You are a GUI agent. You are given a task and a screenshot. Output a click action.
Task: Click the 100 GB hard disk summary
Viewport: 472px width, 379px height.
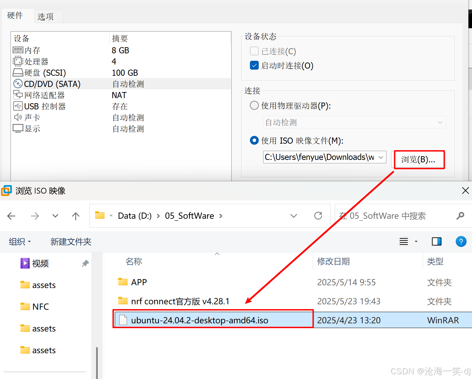(125, 73)
